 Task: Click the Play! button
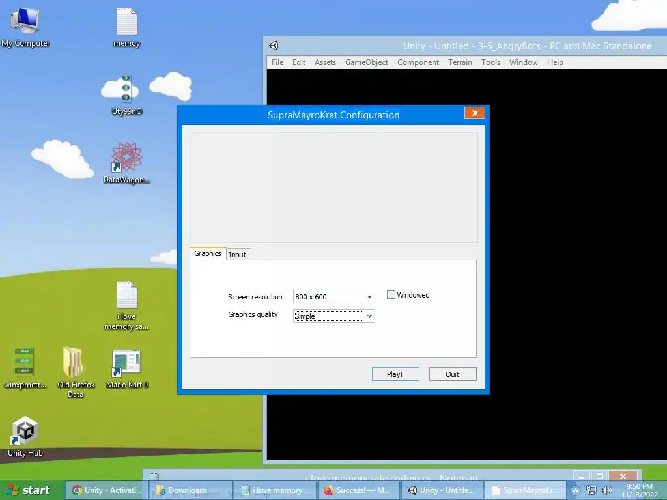[x=395, y=374]
